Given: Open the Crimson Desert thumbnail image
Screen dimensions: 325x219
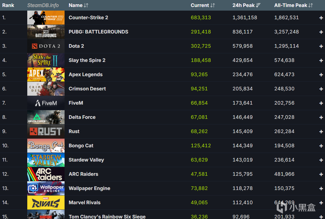Looking at the screenshot, I should 46,89.
